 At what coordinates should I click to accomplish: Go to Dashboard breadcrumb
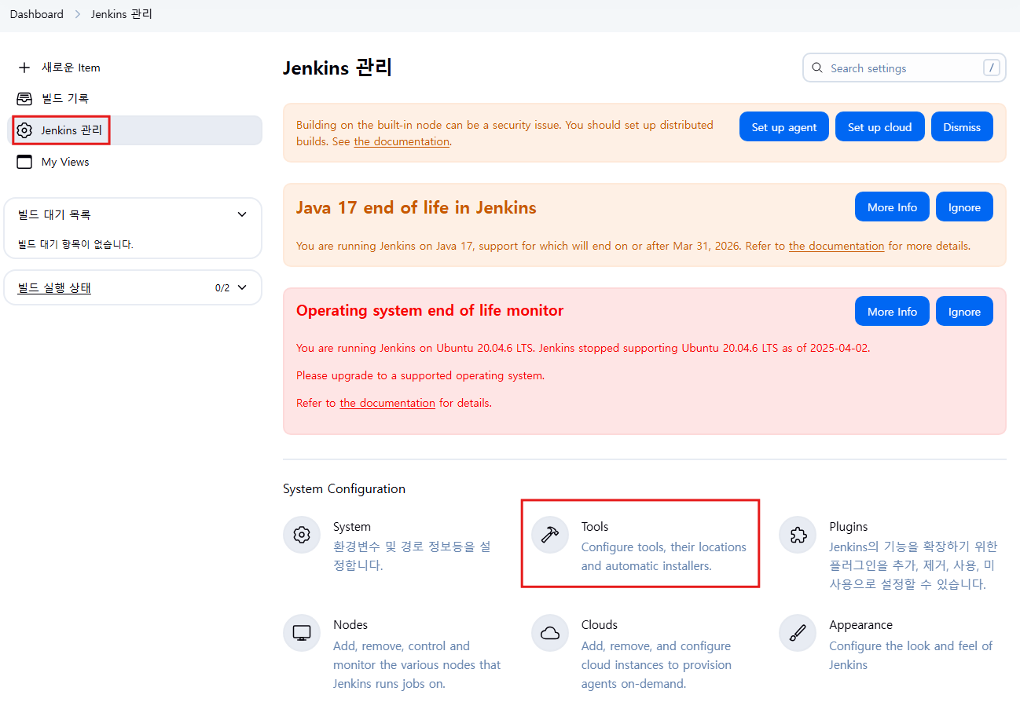click(x=37, y=14)
